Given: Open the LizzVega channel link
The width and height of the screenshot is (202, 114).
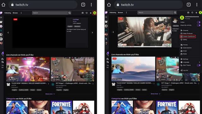Looking at the screenshot, I should pos(76,19).
